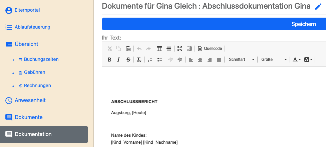The width and height of the screenshot is (326, 147).
Task: Open the Größe font size dropdown
Action: (274, 60)
